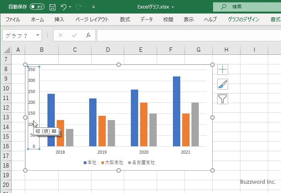281x193 pixels.
Task: Select column header C
Action: coord(75,50)
